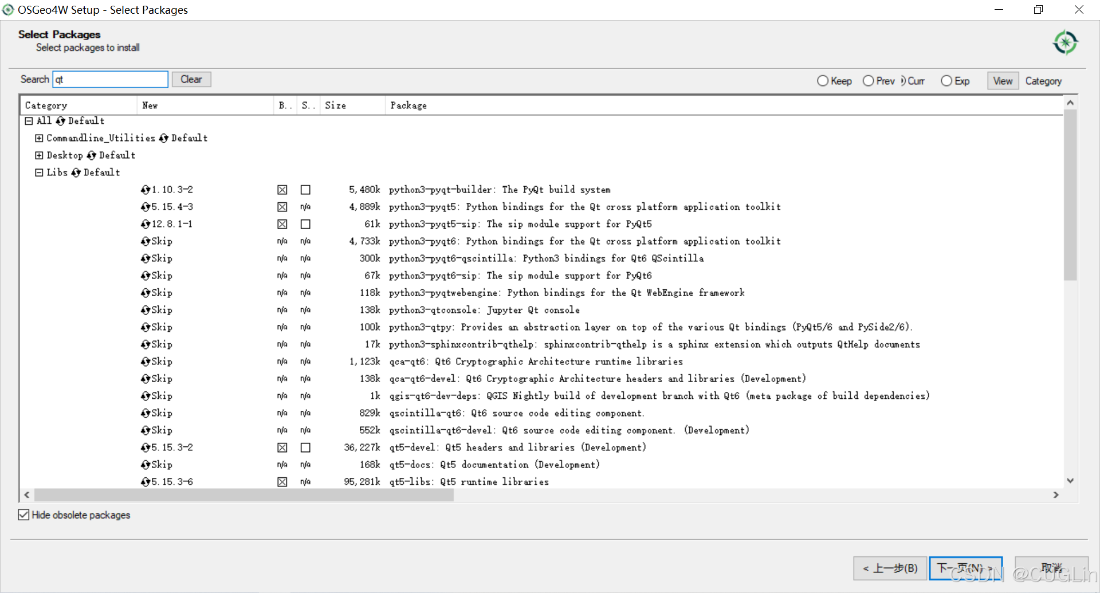Click the cycle icon next to All Default

(61, 121)
